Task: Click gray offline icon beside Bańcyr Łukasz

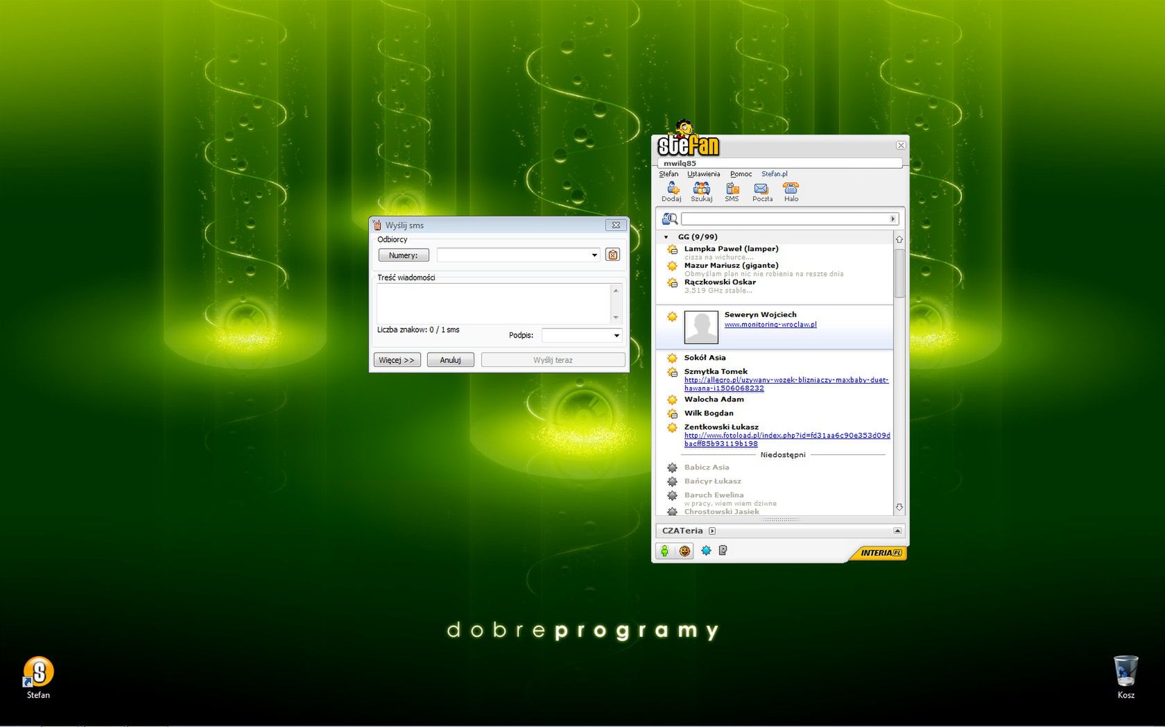Action: point(672,482)
